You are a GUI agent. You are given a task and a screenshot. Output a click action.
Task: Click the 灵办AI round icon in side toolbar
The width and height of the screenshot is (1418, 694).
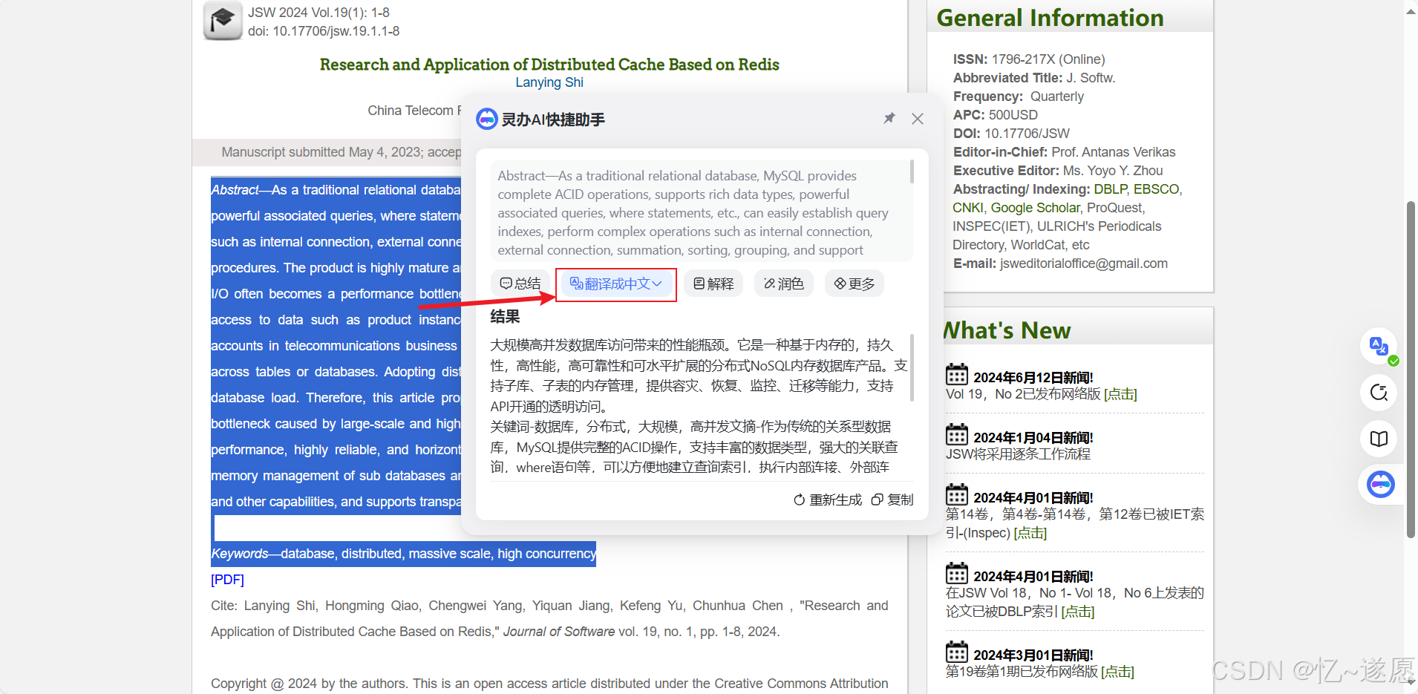[x=1381, y=485]
